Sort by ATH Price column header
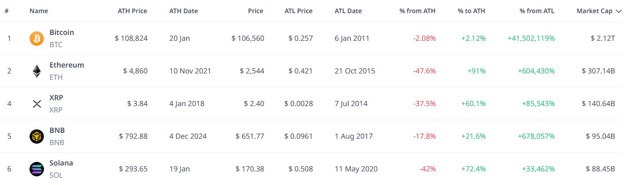The height and width of the screenshot is (185, 626). (x=132, y=11)
